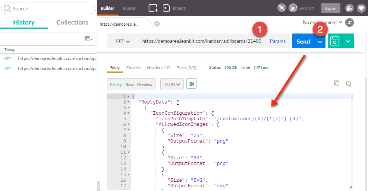
Task: Click the Sign in button
Action: tap(331, 9)
